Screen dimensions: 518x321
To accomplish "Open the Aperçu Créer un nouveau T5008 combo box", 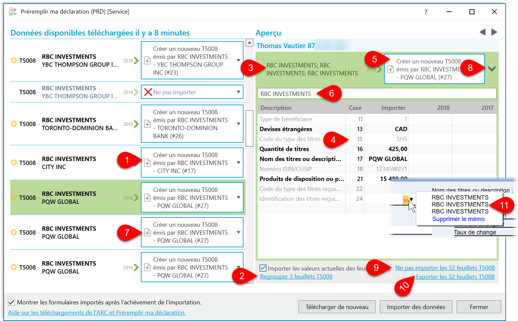I will pyautogui.click(x=434, y=69).
